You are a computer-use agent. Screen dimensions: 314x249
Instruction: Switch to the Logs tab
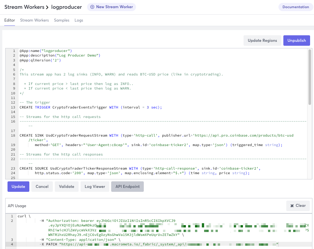click(x=79, y=20)
